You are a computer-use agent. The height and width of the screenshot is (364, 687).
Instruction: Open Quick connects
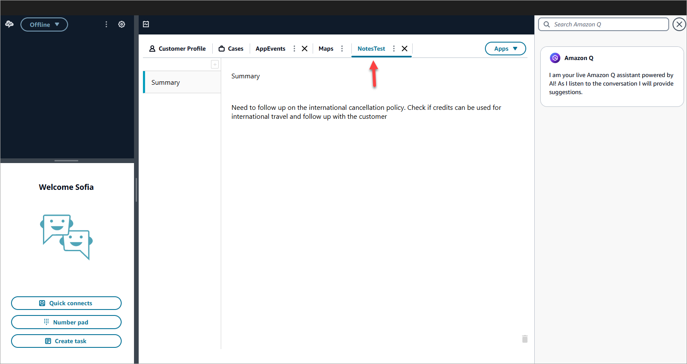(x=66, y=303)
